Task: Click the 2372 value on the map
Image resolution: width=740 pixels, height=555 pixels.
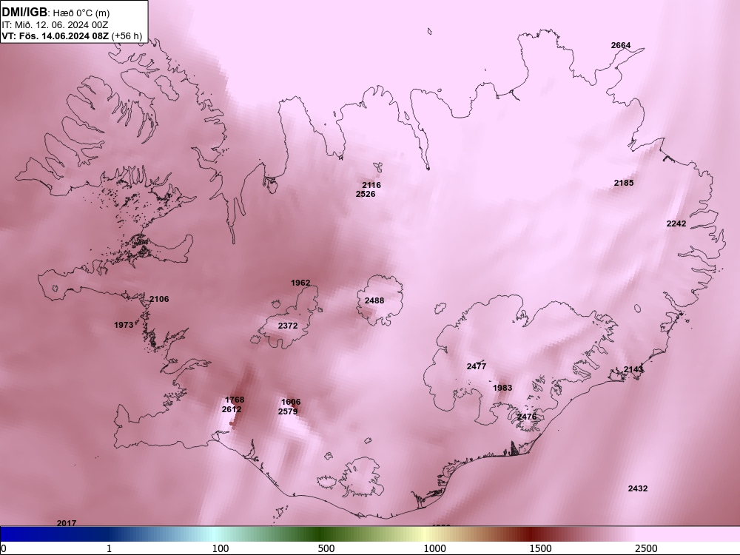Action: 288,326
